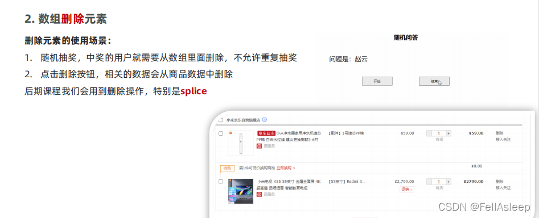Decrease quantity of the ¥59.00 water filter item

coord(429,133)
